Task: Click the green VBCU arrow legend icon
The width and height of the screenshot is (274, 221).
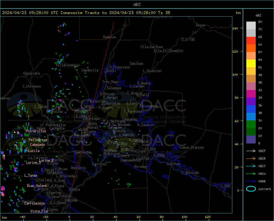Action: pyautogui.click(x=251, y=174)
